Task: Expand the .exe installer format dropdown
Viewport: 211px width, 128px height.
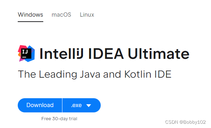Action: pyautogui.click(x=82, y=105)
